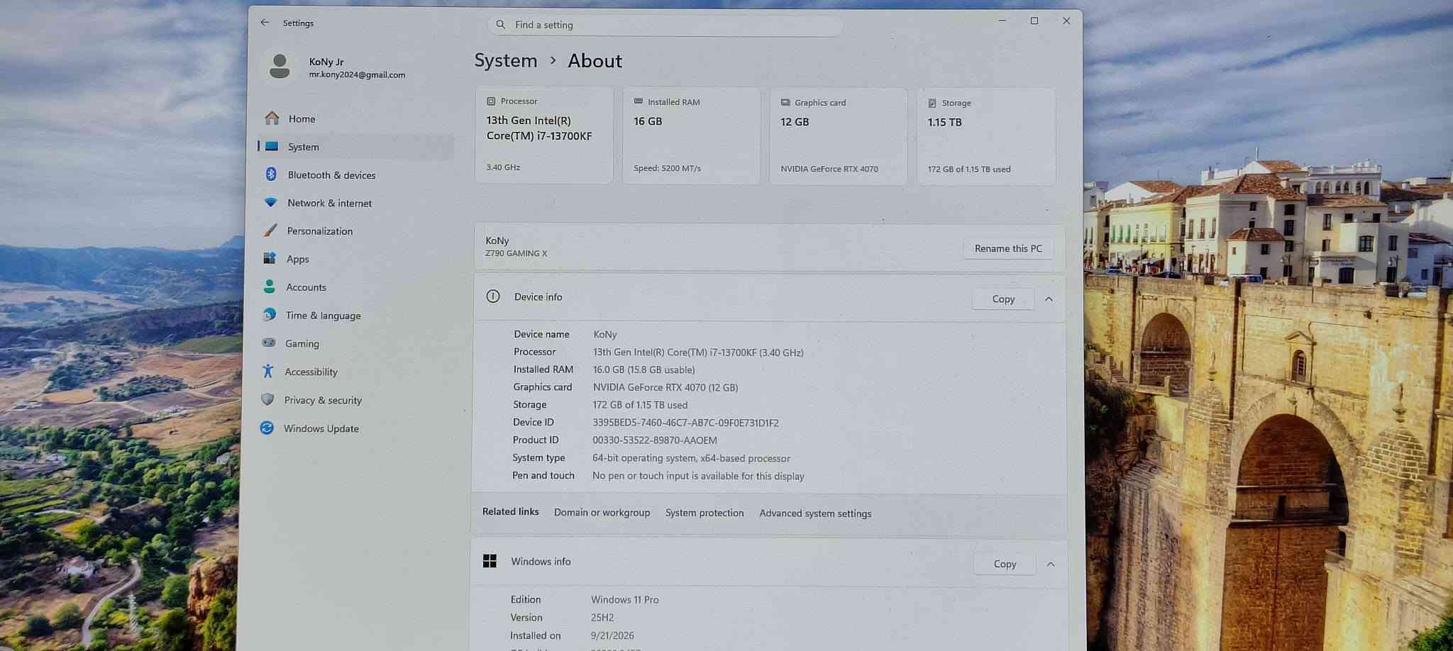Click Rename this PC button

[1008, 248]
